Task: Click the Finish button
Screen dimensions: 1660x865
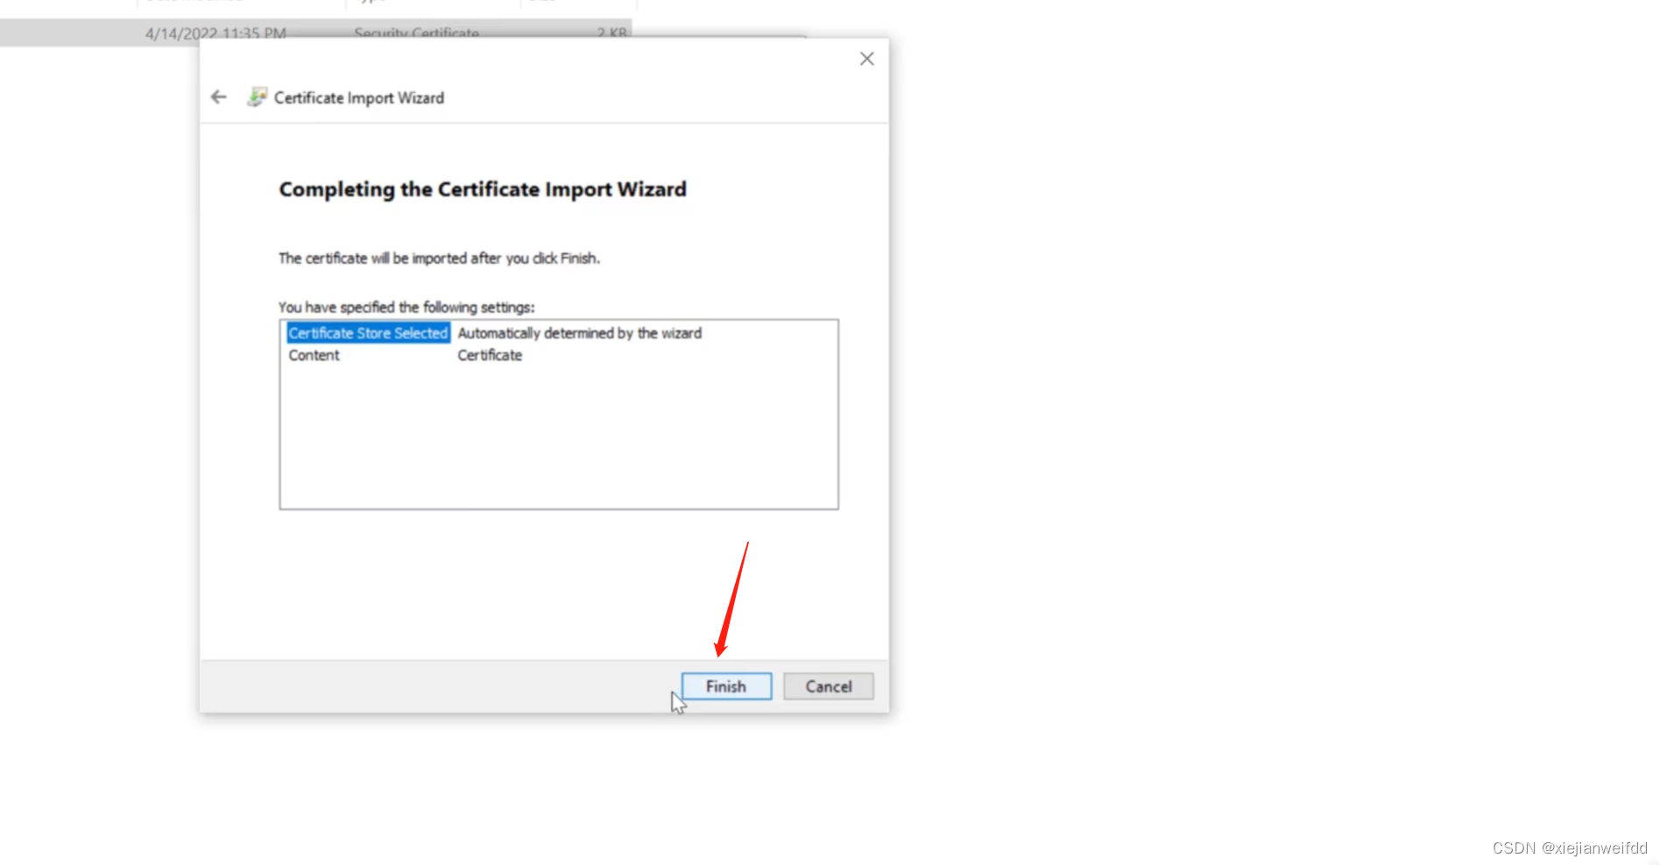Action: (726, 686)
